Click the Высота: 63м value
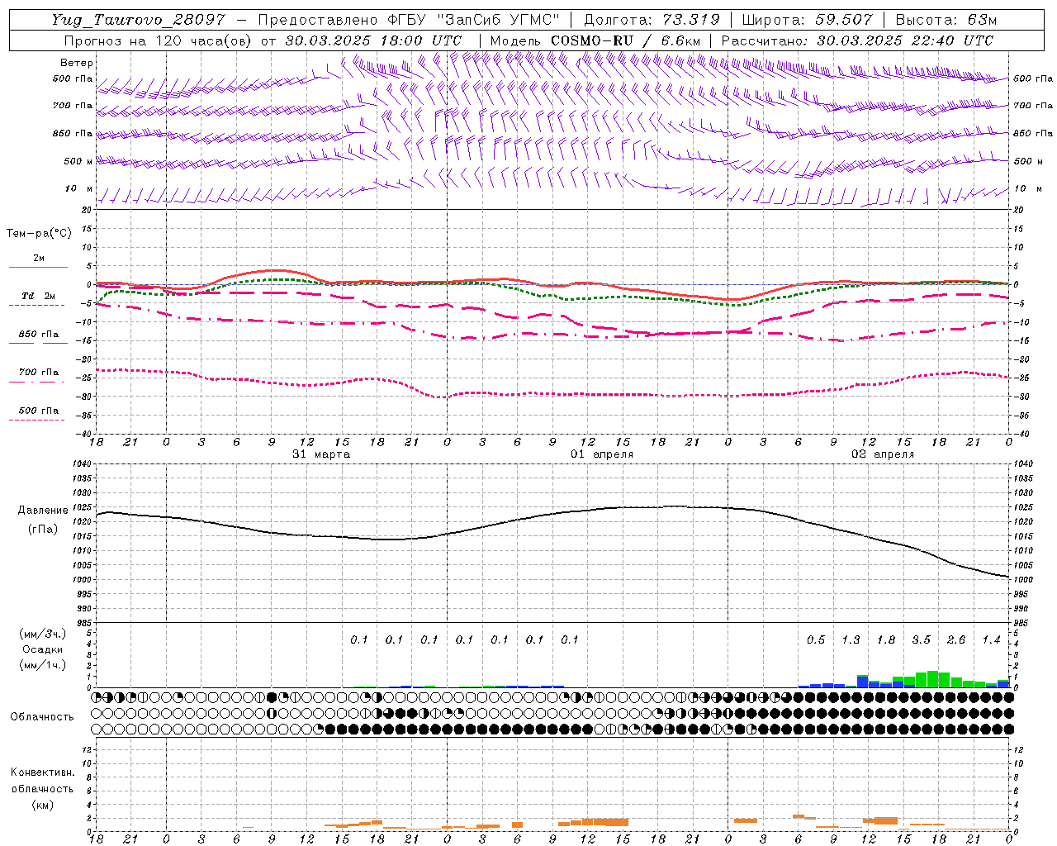Viewport: 1057px width, 846px height. (946, 20)
